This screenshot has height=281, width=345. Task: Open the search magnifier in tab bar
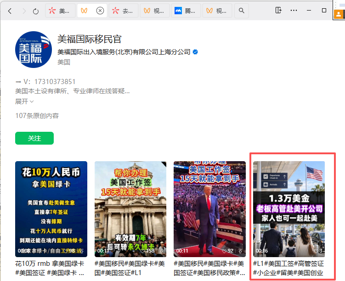241,11
